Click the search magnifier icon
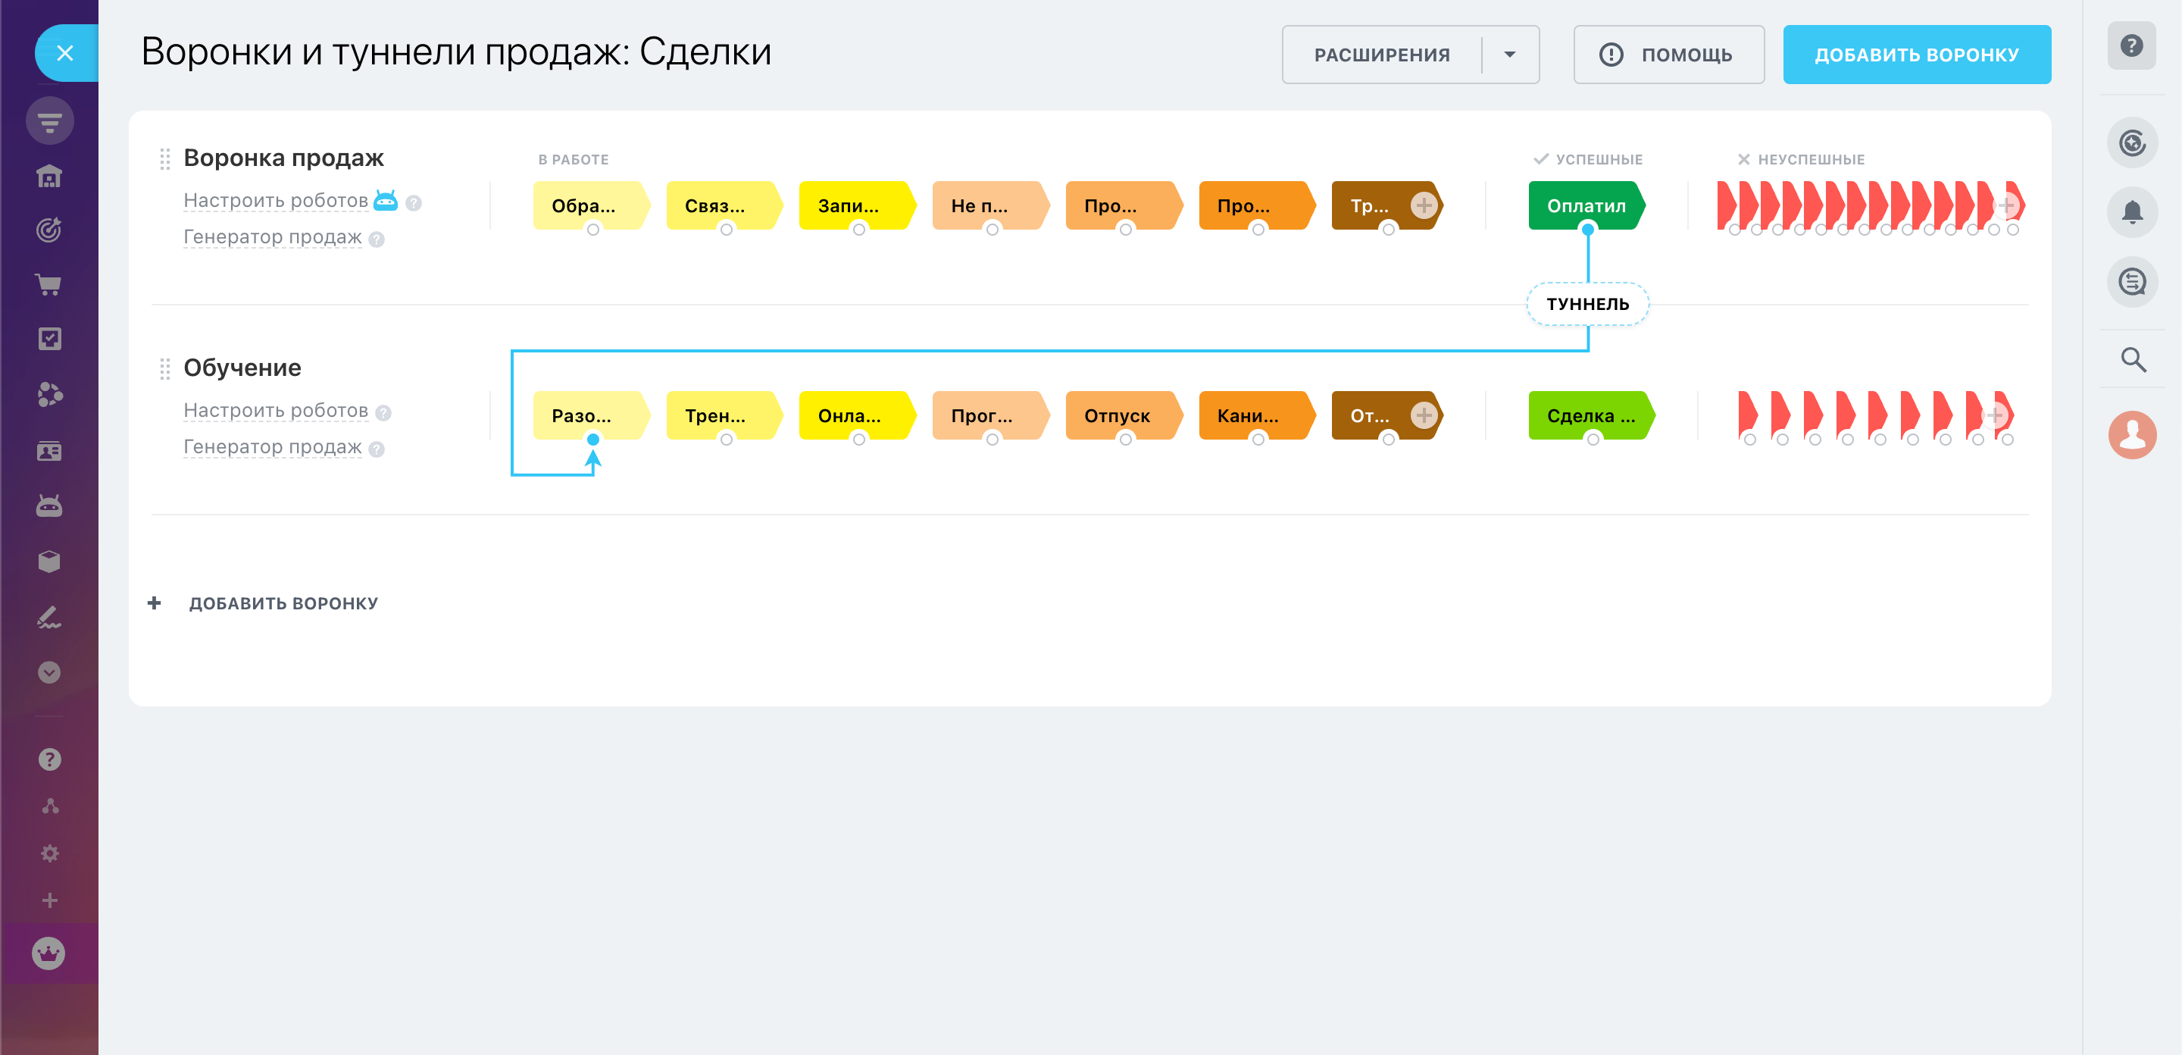This screenshot has width=2182, height=1055. [x=2132, y=360]
